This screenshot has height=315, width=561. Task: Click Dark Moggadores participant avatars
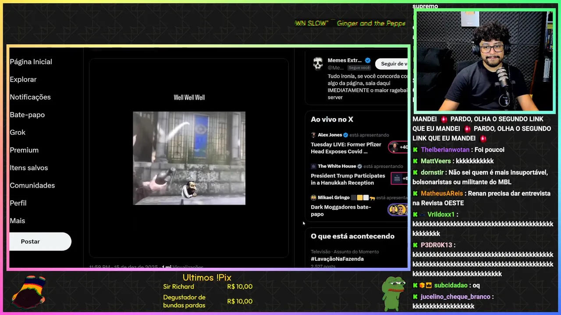(398, 210)
